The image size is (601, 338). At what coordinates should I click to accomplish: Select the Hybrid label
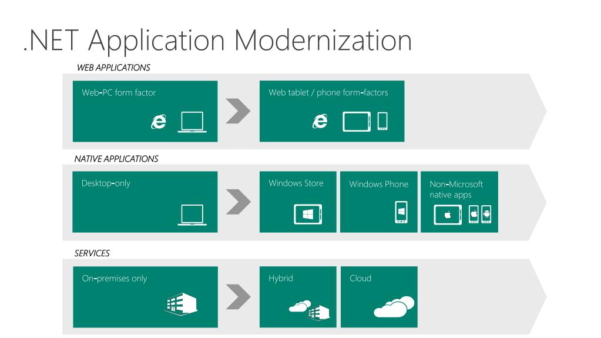(281, 279)
